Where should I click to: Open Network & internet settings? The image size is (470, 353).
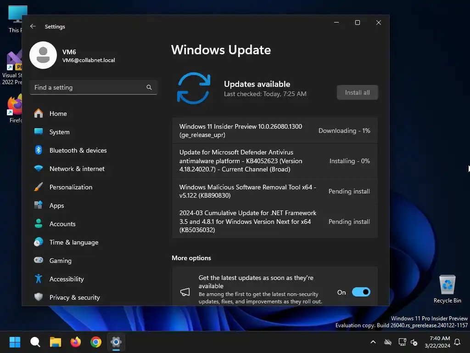[94, 168]
